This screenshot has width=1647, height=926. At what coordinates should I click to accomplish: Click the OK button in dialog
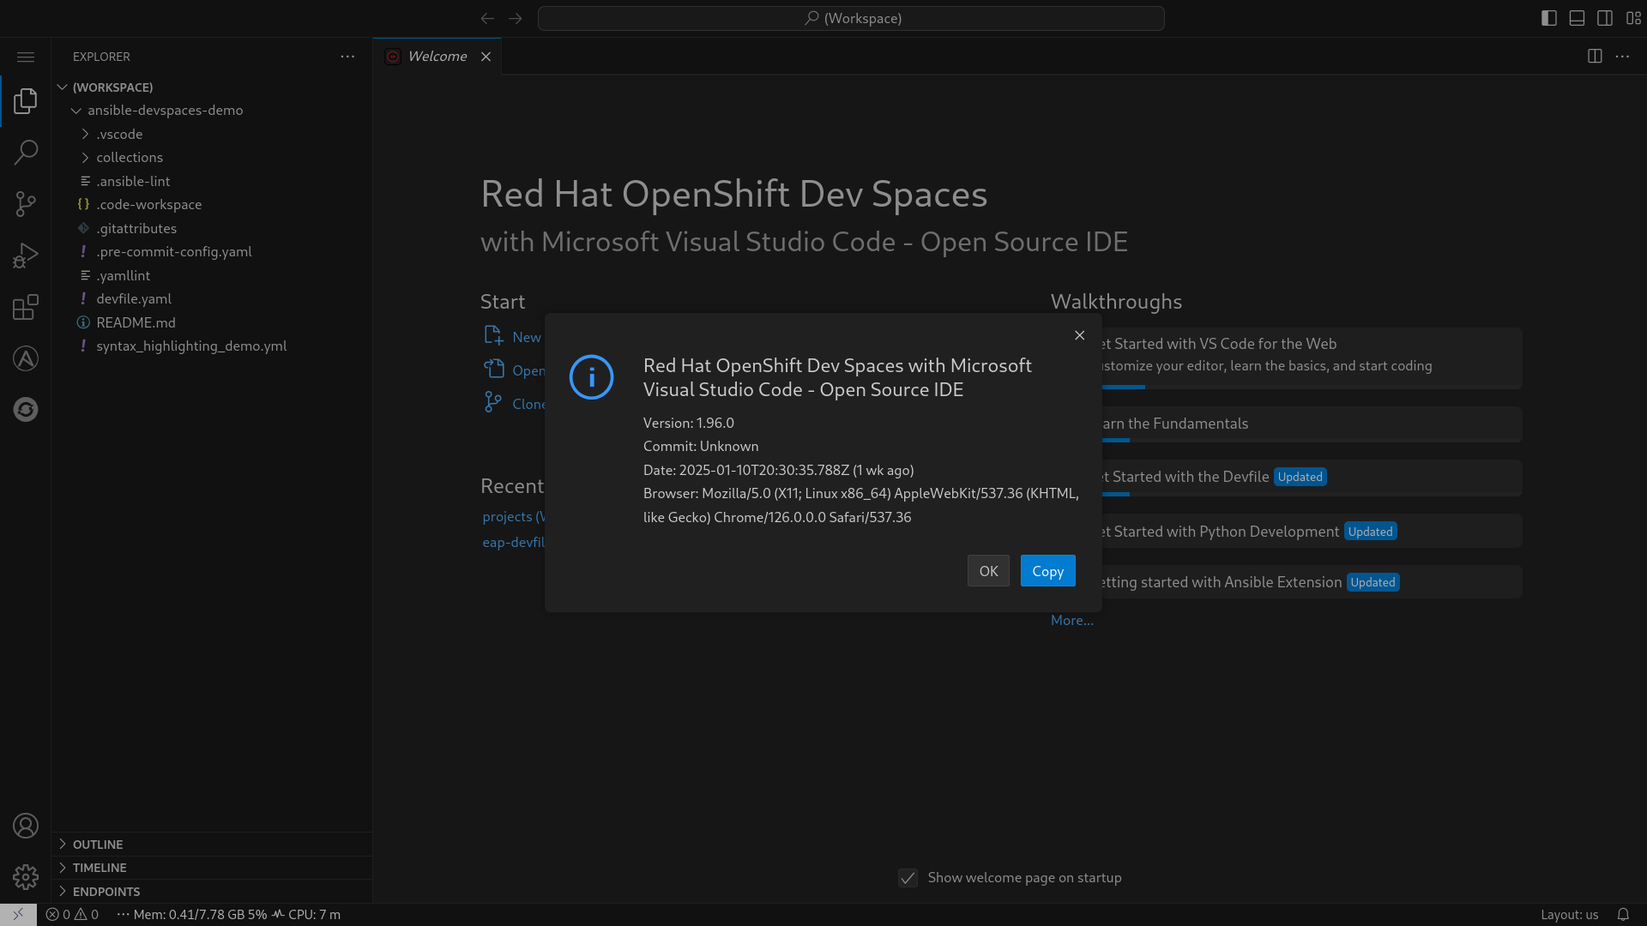point(988,571)
